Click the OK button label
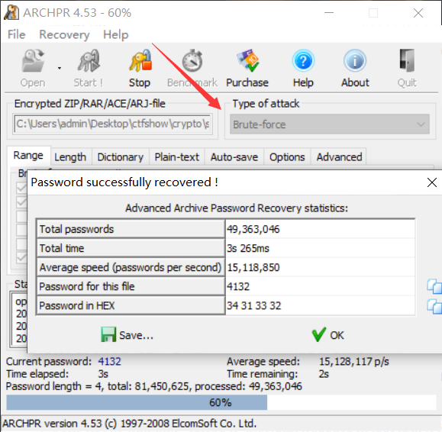This screenshot has width=442, height=432. pos(337,335)
